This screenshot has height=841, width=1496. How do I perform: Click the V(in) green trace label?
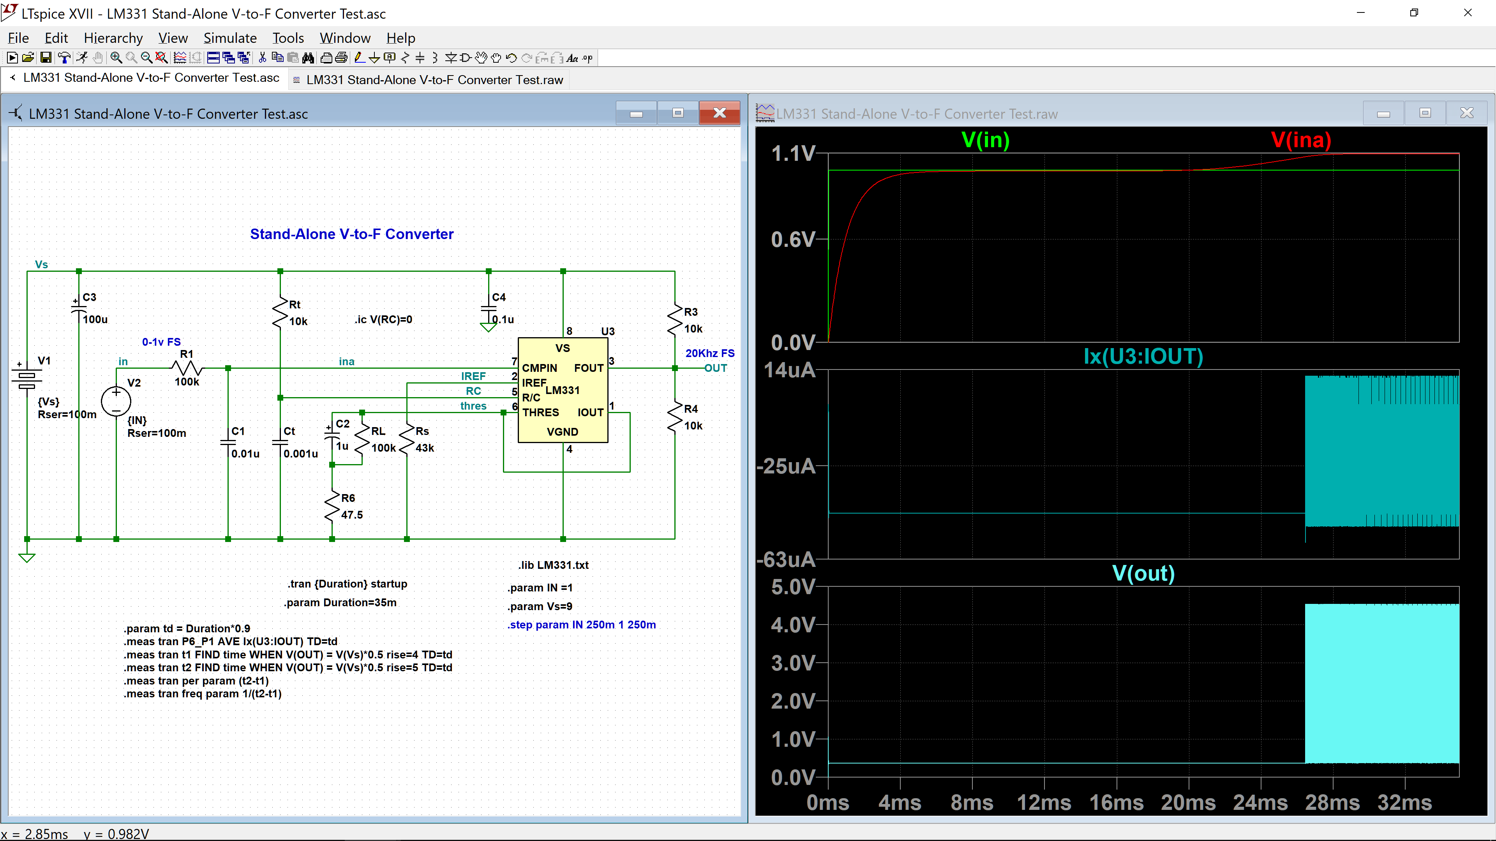point(986,140)
